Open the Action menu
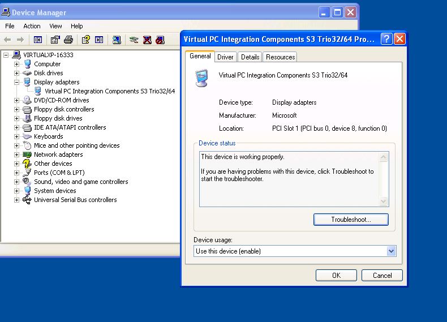This screenshot has width=447, height=322. [32, 26]
